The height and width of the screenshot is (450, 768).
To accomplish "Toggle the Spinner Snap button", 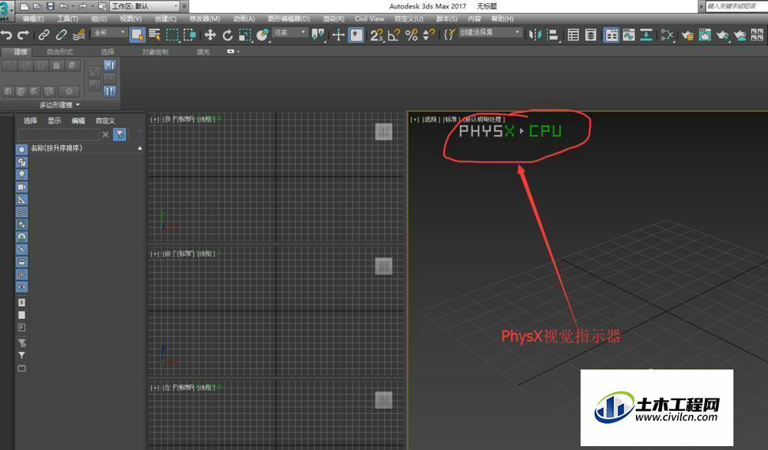I will [x=429, y=34].
